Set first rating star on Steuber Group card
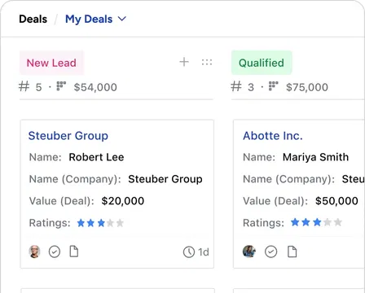Viewport: 365px width, 293px height. pyautogui.click(x=81, y=223)
